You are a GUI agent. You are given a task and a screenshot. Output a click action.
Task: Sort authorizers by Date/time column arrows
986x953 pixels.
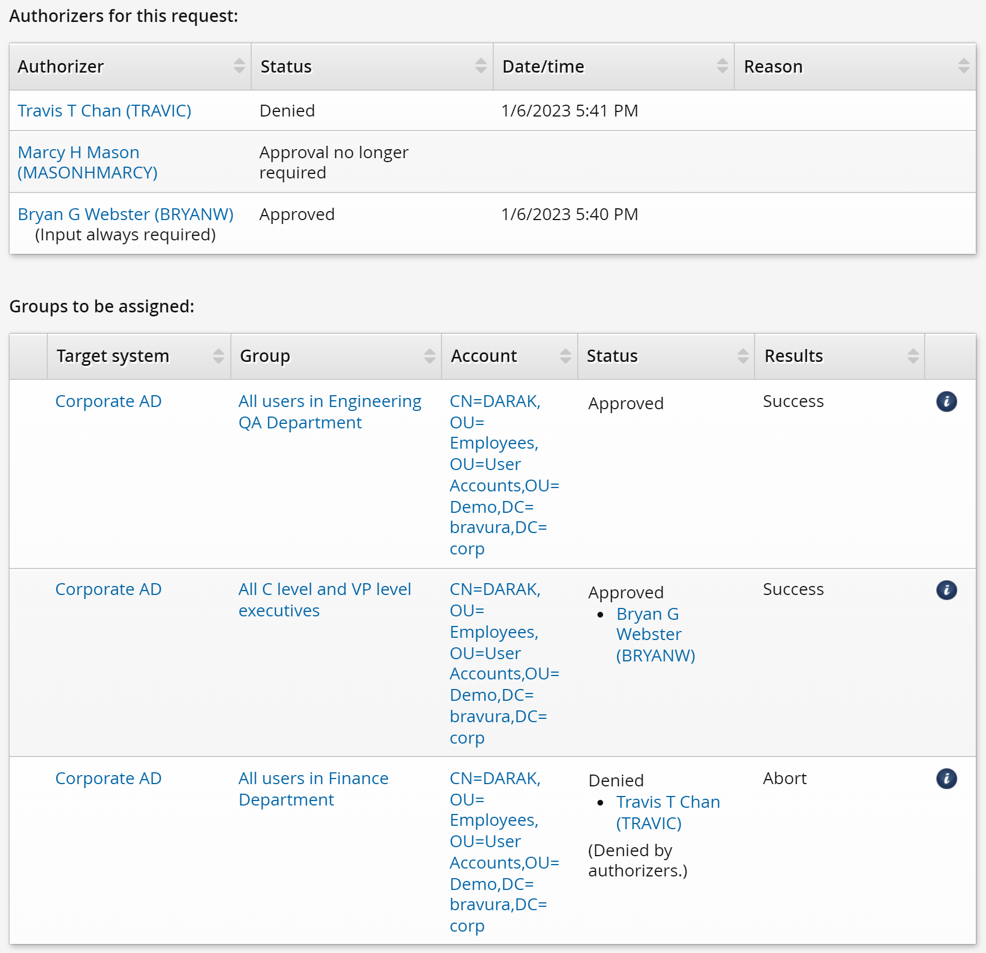point(722,66)
